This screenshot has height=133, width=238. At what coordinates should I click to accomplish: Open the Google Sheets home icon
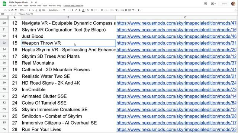(4, 4)
